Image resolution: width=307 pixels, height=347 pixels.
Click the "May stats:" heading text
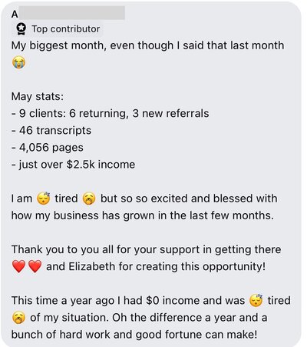(38, 97)
